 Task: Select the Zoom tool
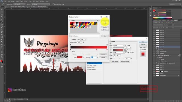click(2, 57)
